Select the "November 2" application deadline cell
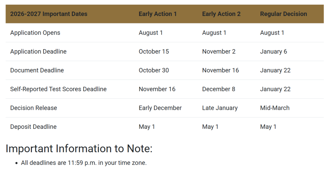This screenshot has height=170, width=331. click(219, 52)
